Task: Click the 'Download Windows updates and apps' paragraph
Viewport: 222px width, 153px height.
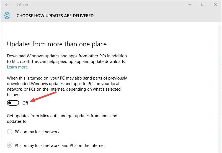Action: [67, 59]
